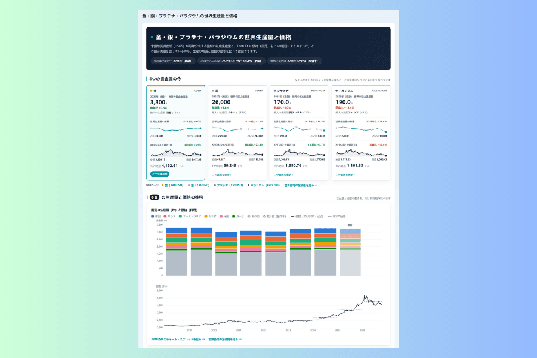537x358 pixels.
Task: Click the teal 下に表示中 button in gold card
Action: 159,174
